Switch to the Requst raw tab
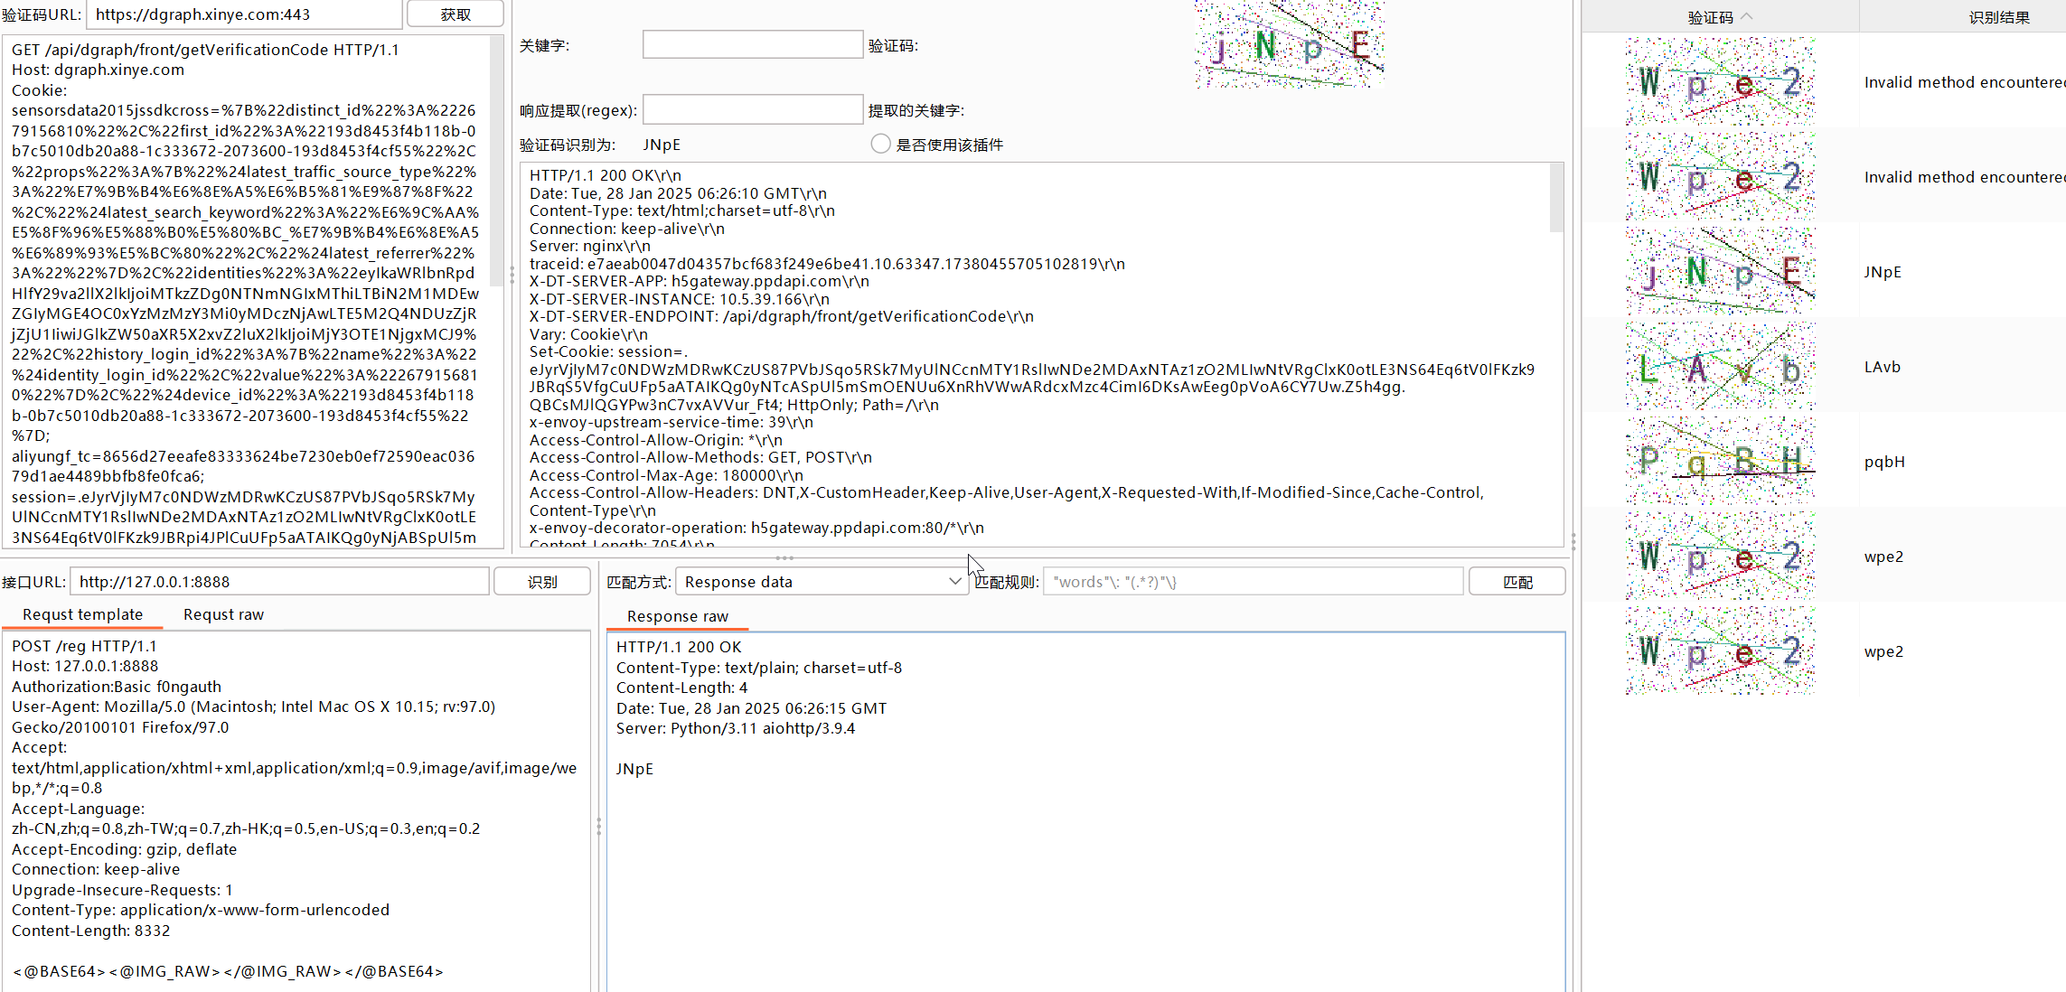2066x992 pixels. (223, 614)
